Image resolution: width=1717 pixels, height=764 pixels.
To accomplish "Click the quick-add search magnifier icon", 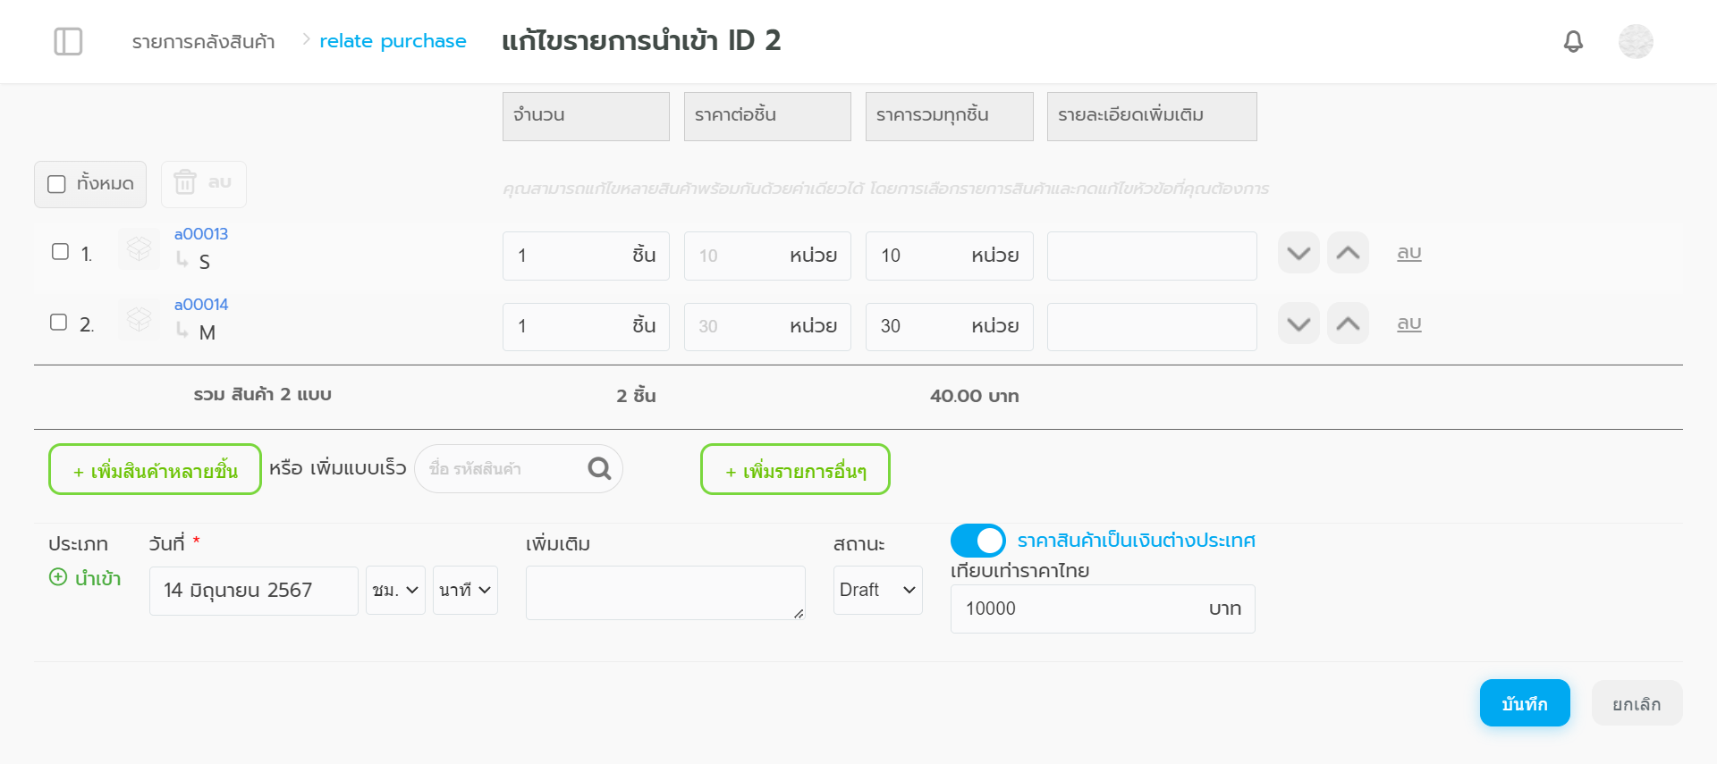I will tap(599, 468).
